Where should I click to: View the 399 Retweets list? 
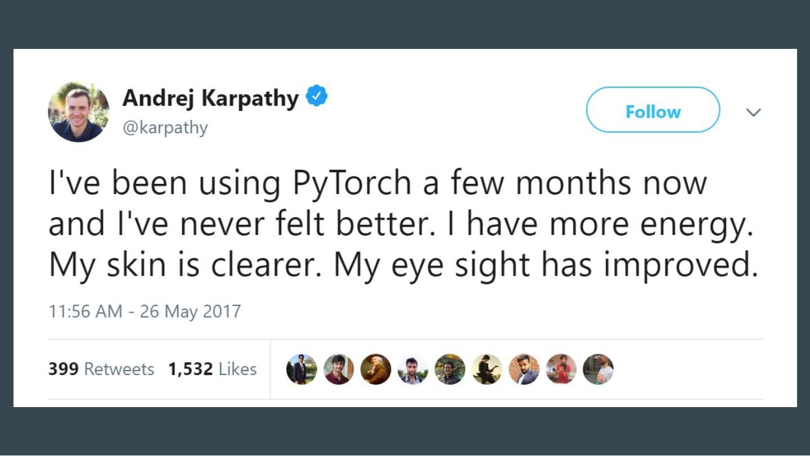click(101, 369)
